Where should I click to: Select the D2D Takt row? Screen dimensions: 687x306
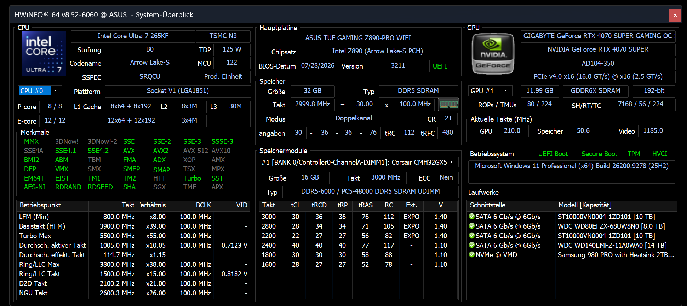(133, 283)
